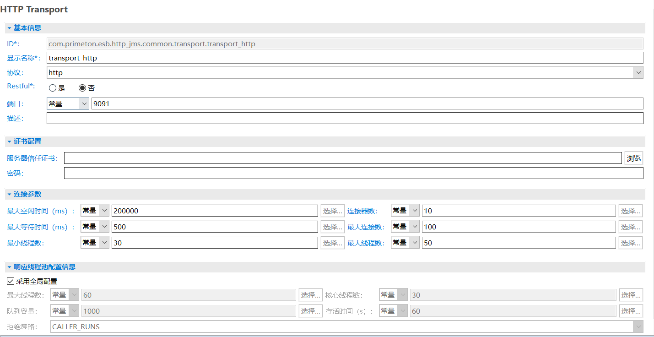Screen dimensions: 654x337
Task: Select the Restful 是 radio button
Action: tap(53, 88)
